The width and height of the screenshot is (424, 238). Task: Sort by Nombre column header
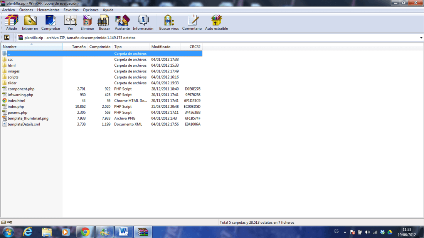(32, 47)
